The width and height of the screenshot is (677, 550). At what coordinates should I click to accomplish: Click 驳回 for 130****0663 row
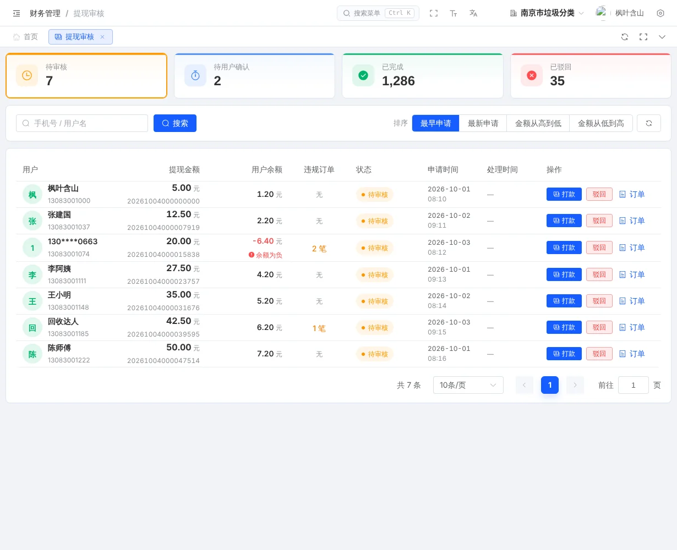pos(599,248)
